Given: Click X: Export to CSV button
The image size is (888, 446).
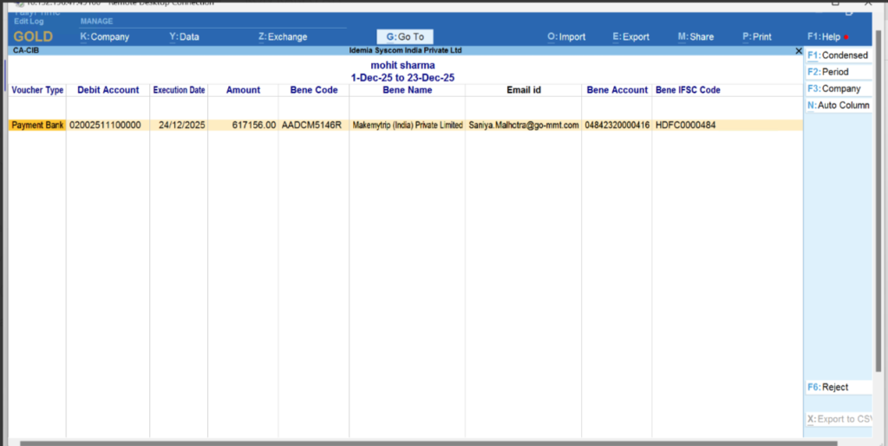Looking at the screenshot, I should [x=838, y=419].
